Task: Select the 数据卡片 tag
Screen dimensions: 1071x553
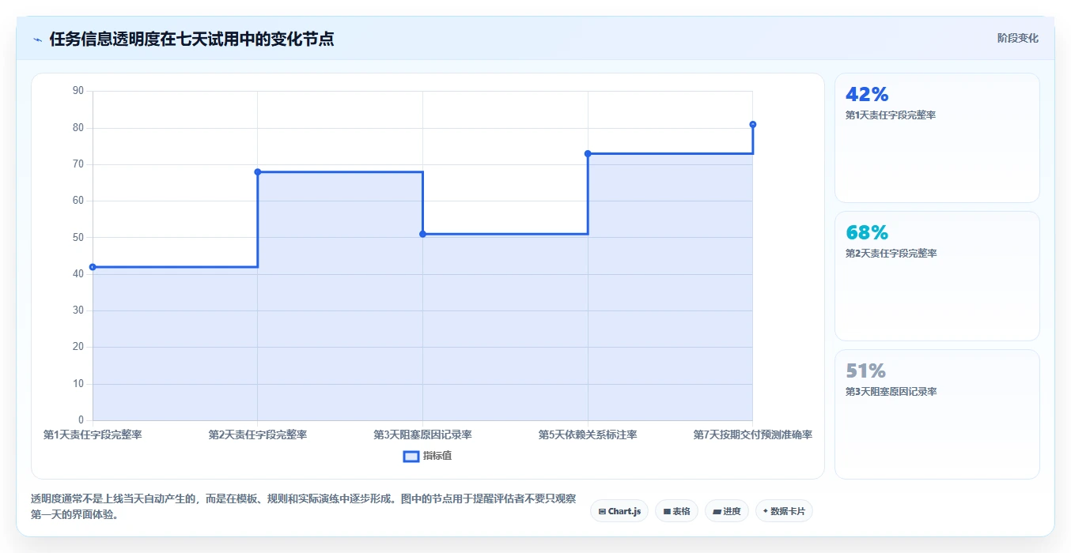Action: [x=784, y=511]
